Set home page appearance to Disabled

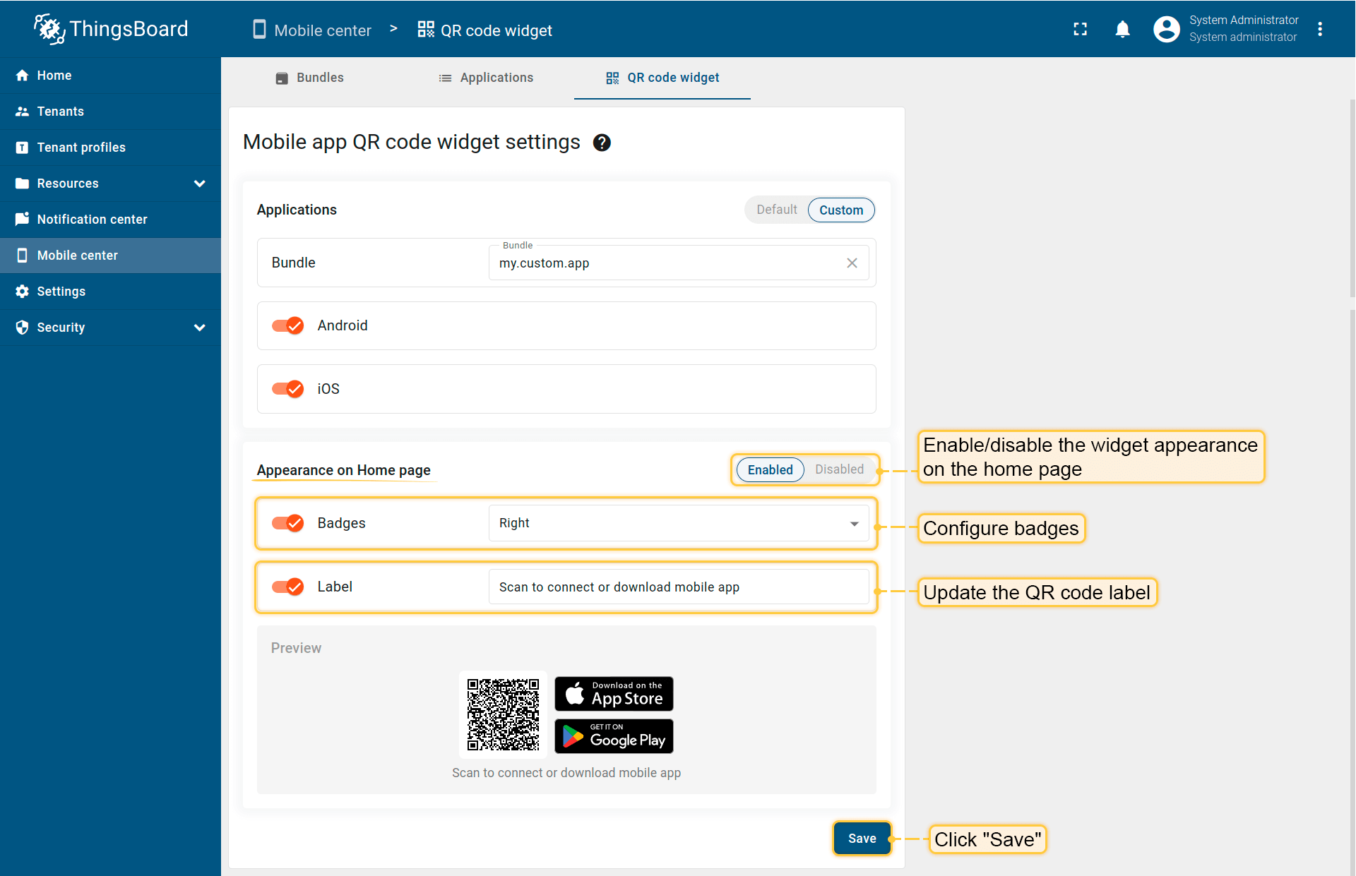click(839, 469)
